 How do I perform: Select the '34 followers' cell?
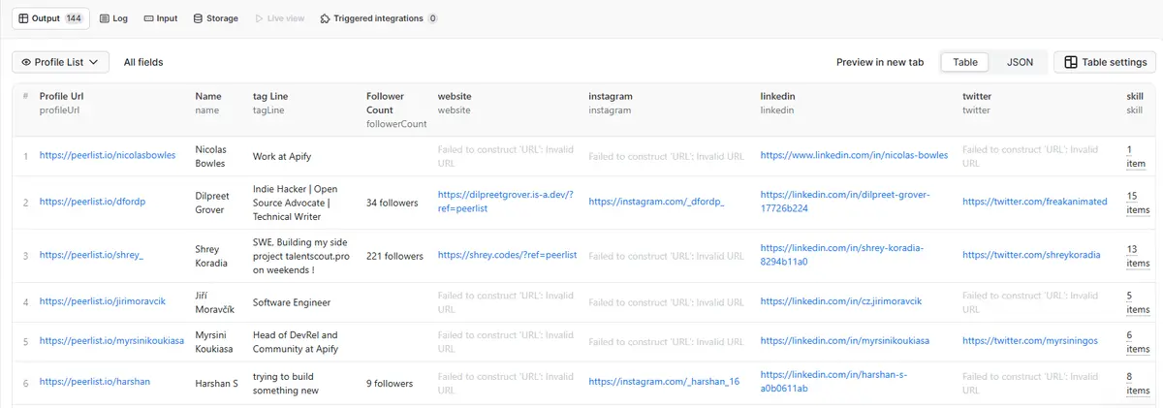click(392, 203)
